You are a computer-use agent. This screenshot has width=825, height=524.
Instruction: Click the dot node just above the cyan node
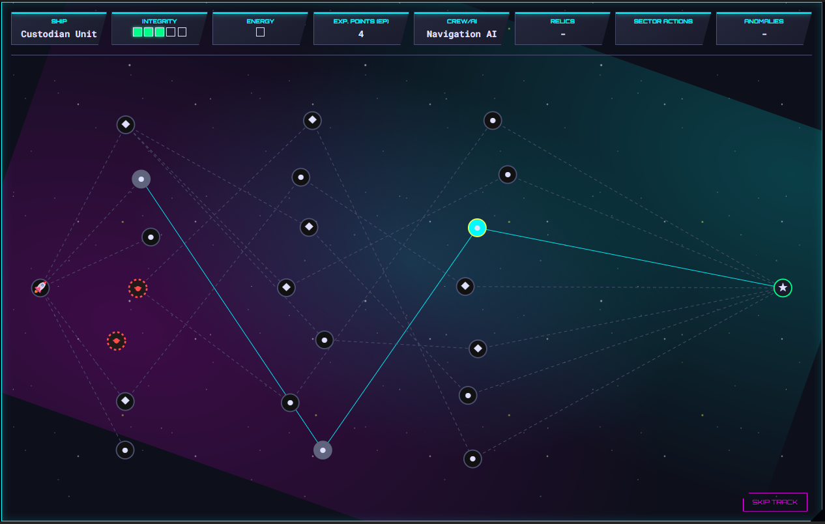(508, 175)
